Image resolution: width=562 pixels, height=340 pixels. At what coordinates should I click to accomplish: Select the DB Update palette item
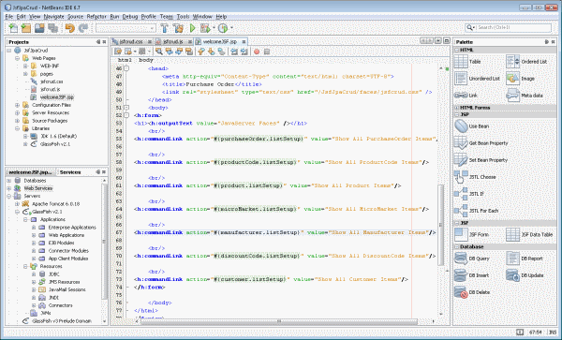(x=525, y=275)
